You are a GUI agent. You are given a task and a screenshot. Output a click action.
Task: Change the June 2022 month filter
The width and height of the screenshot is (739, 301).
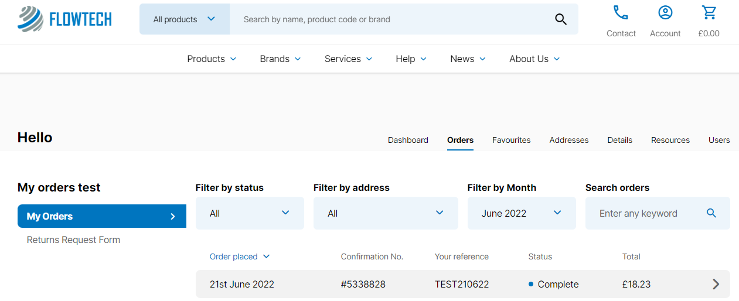522,213
